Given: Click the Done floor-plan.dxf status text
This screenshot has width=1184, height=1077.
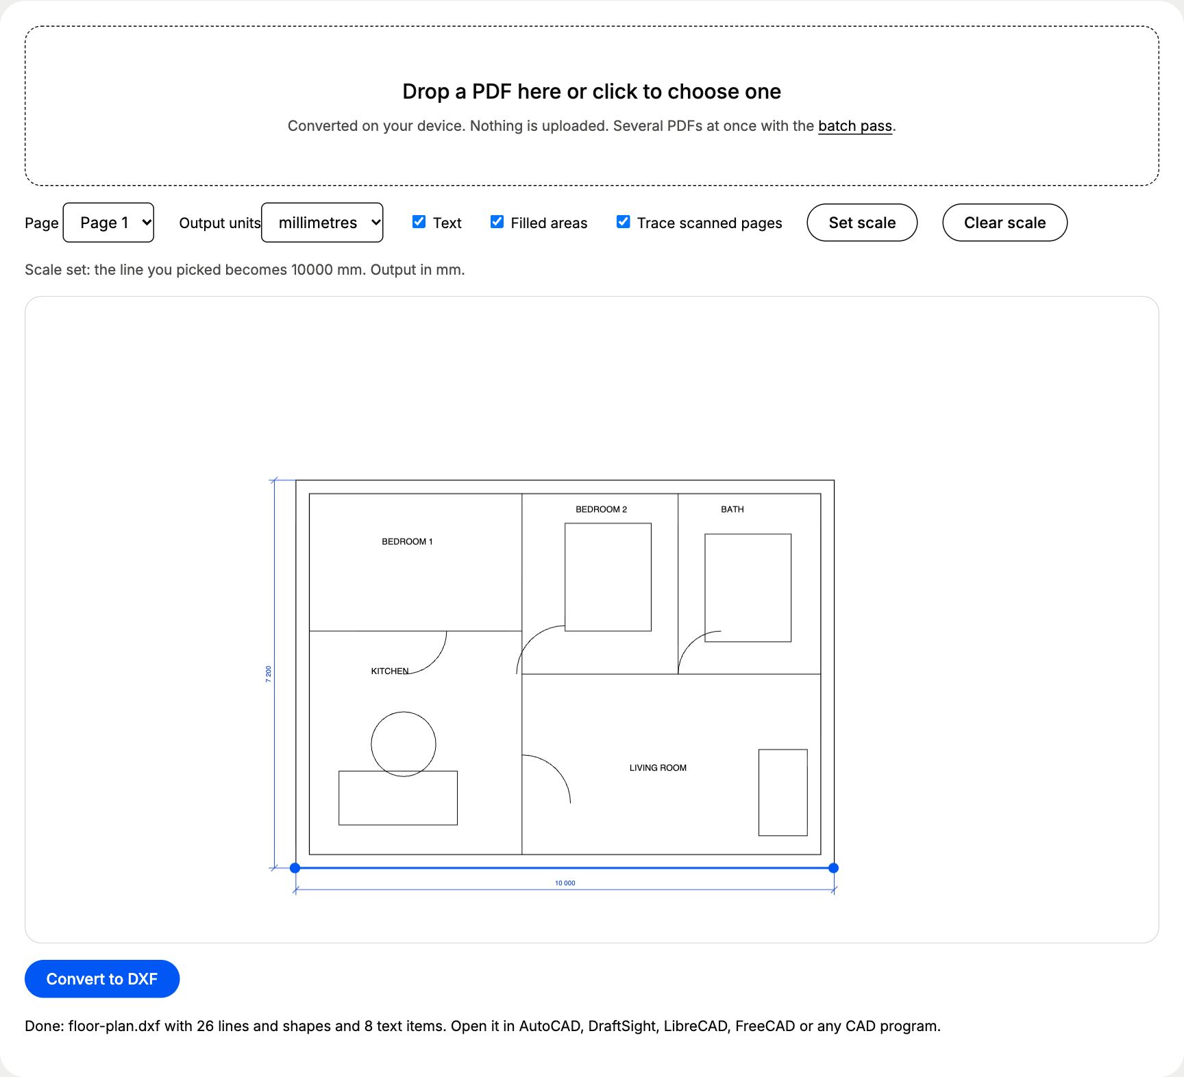Looking at the screenshot, I should [x=482, y=1026].
